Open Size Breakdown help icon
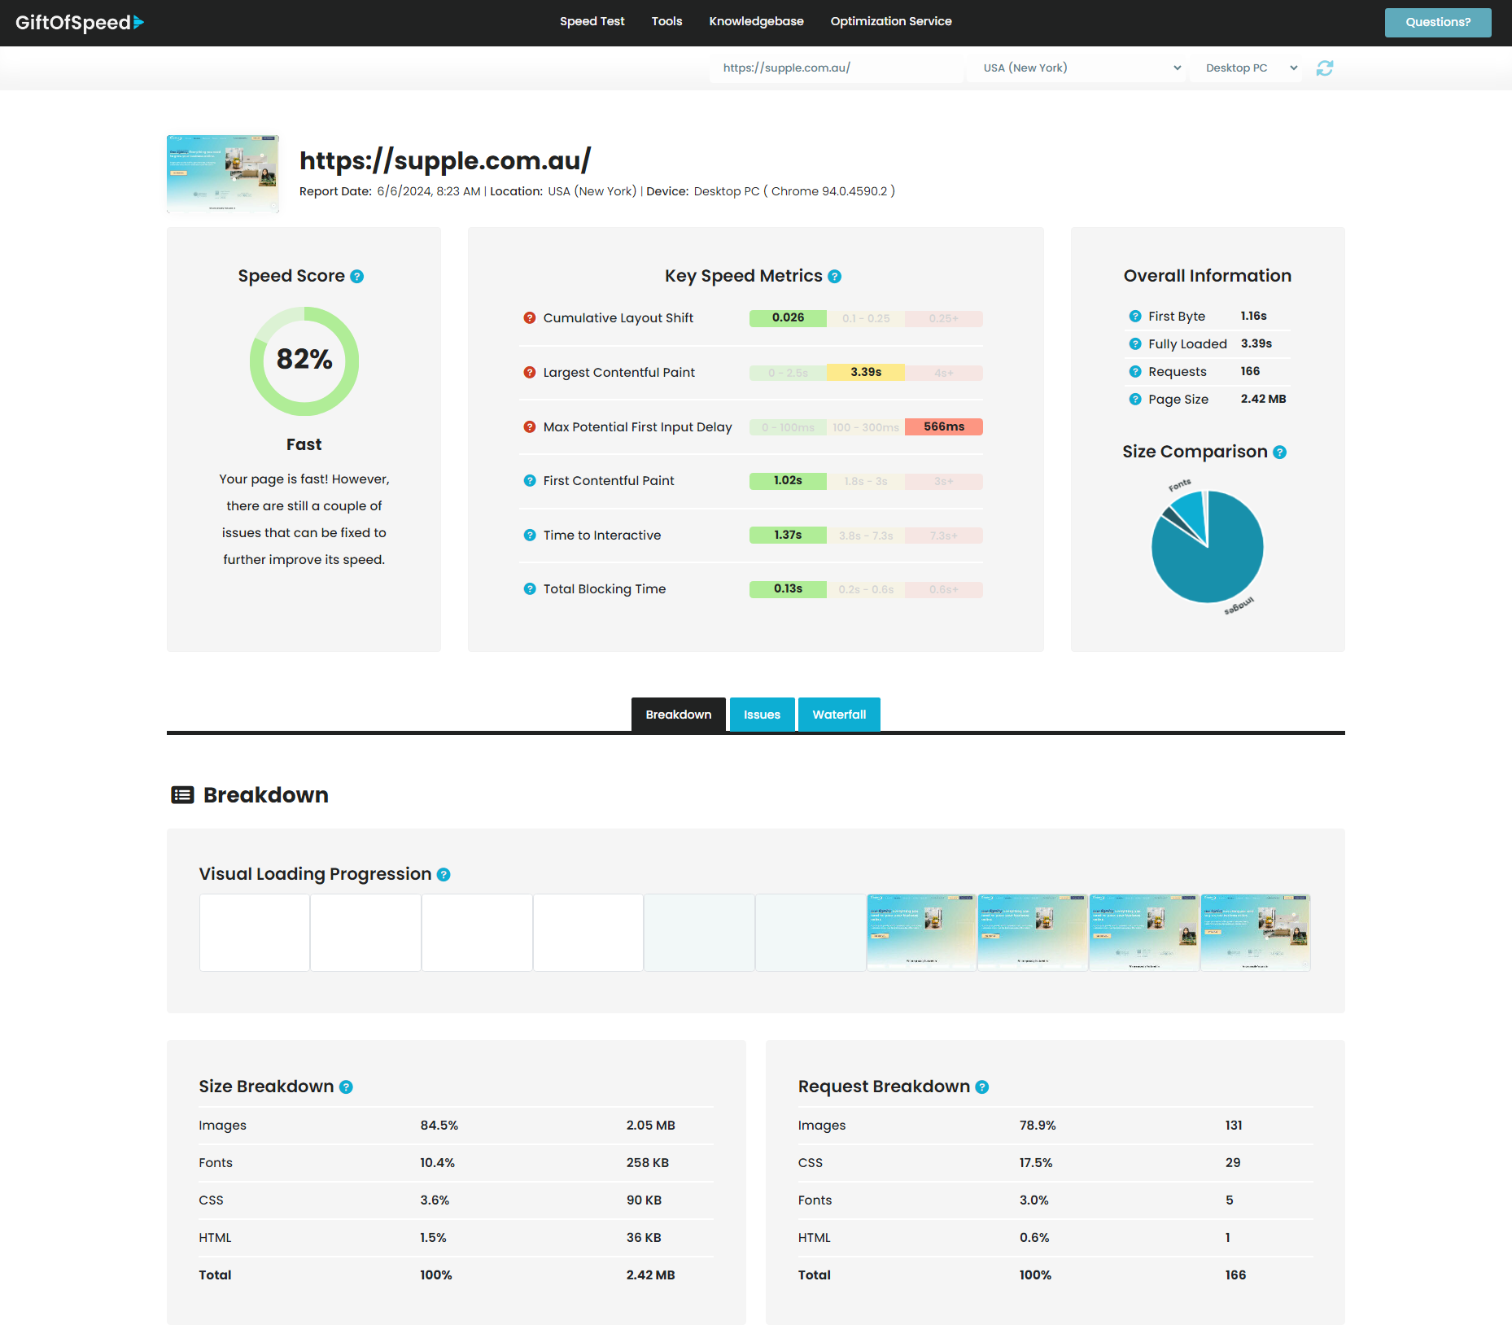Viewport: 1512px width, 1338px height. (346, 1087)
